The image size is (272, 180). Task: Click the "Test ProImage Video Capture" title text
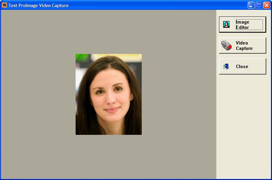pyautogui.click(x=38, y=5)
